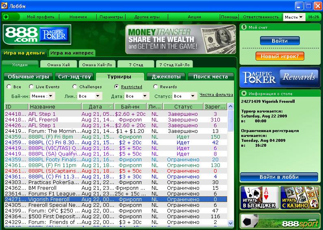Sort by the Дата column header

(98, 106)
